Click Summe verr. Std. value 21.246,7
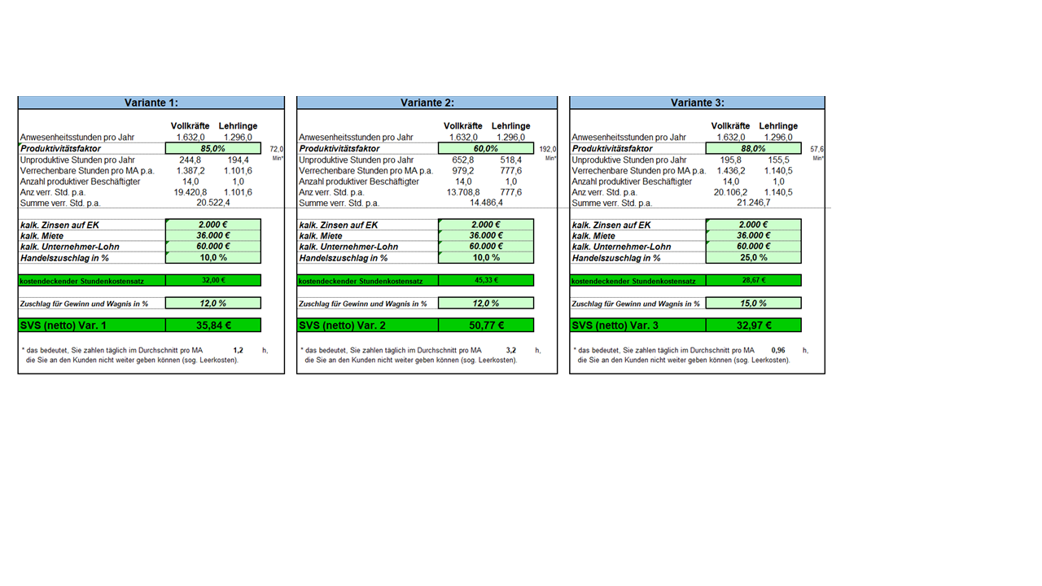Viewport: 1042px width, 586px height. (x=754, y=203)
